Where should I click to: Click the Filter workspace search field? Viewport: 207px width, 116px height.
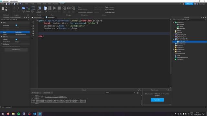point(189,20)
